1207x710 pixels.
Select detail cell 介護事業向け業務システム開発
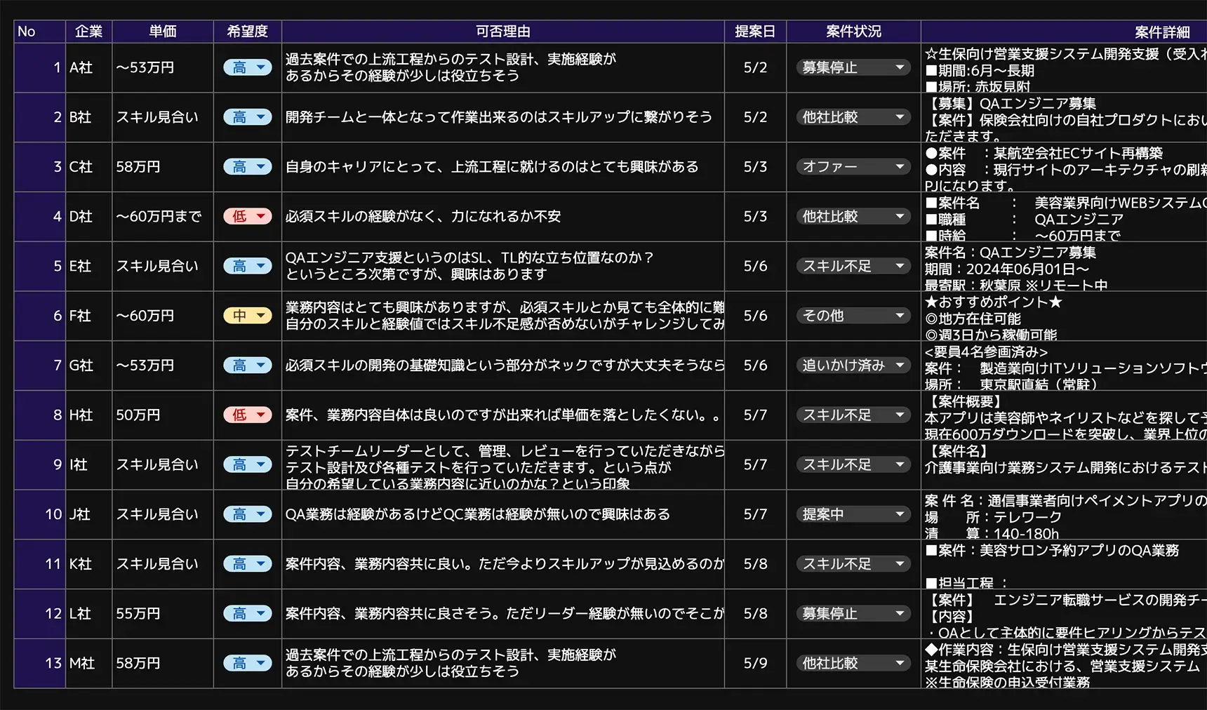(1064, 464)
